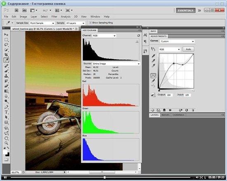This screenshot has height=181, width=227.
Task: Select the Type tool
Action: click(6, 112)
